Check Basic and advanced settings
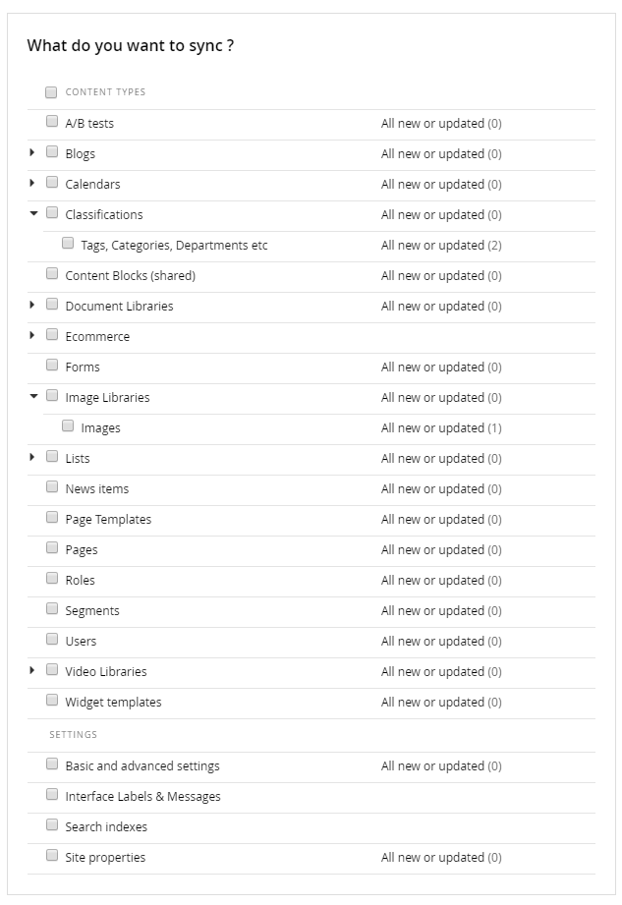Screen dimensions: 622x905 point(52,764)
